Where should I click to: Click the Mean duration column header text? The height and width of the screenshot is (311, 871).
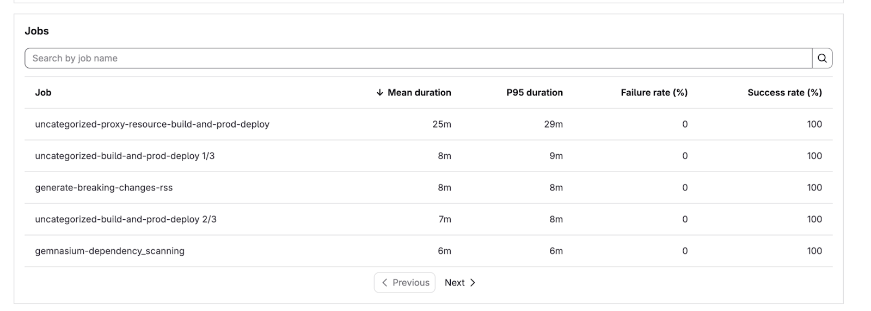pyautogui.click(x=419, y=93)
